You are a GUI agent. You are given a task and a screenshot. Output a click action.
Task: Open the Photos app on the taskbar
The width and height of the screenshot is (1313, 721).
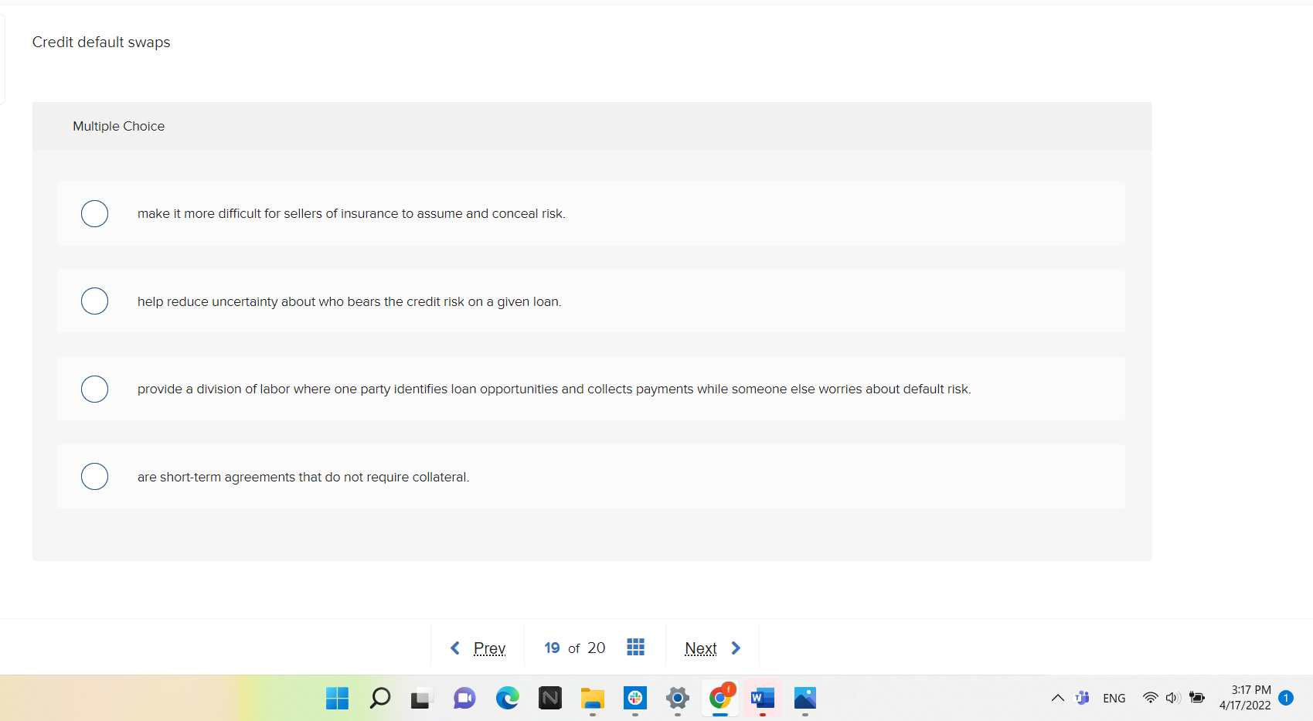[x=804, y=699]
